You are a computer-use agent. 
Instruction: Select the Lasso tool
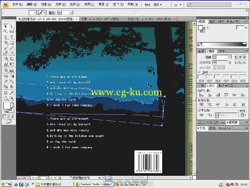tap(12, 31)
